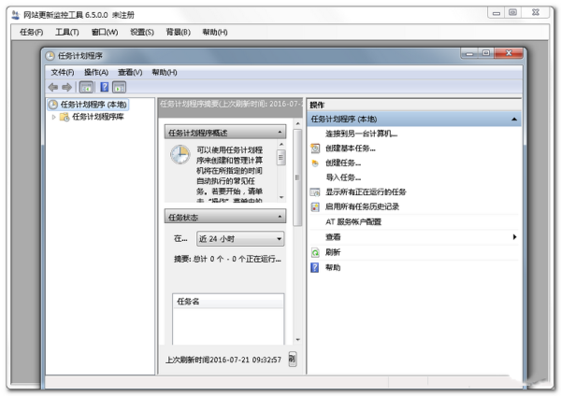Click the 创建任务 icon
This screenshot has width=561, height=396.
pyautogui.click(x=315, y=163)
